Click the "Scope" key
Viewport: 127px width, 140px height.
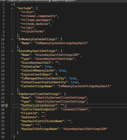point(27,125)
